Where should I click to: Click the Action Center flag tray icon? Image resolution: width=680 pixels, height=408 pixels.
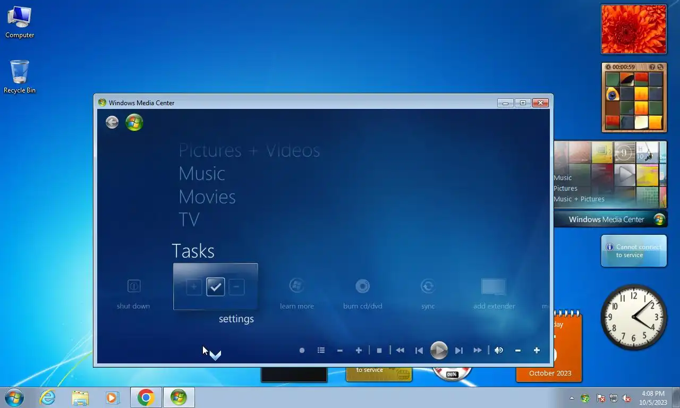click(600, 398)
